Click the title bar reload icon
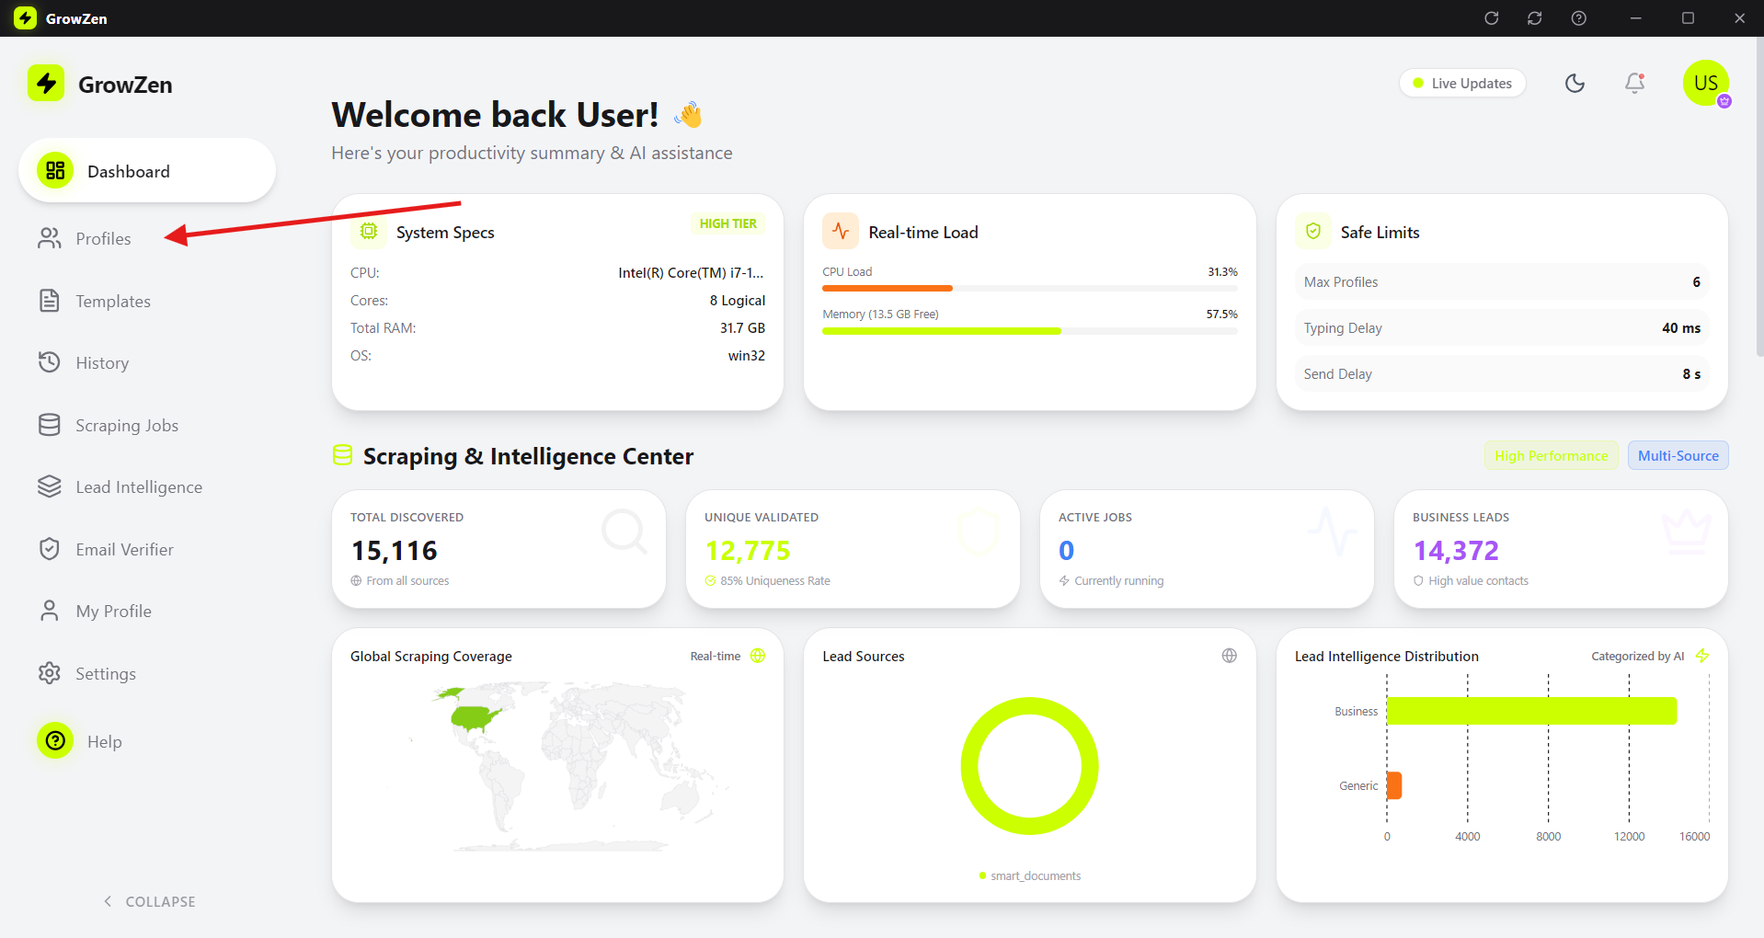This screenshot has height=938, width=1764. click(1491, 18)
